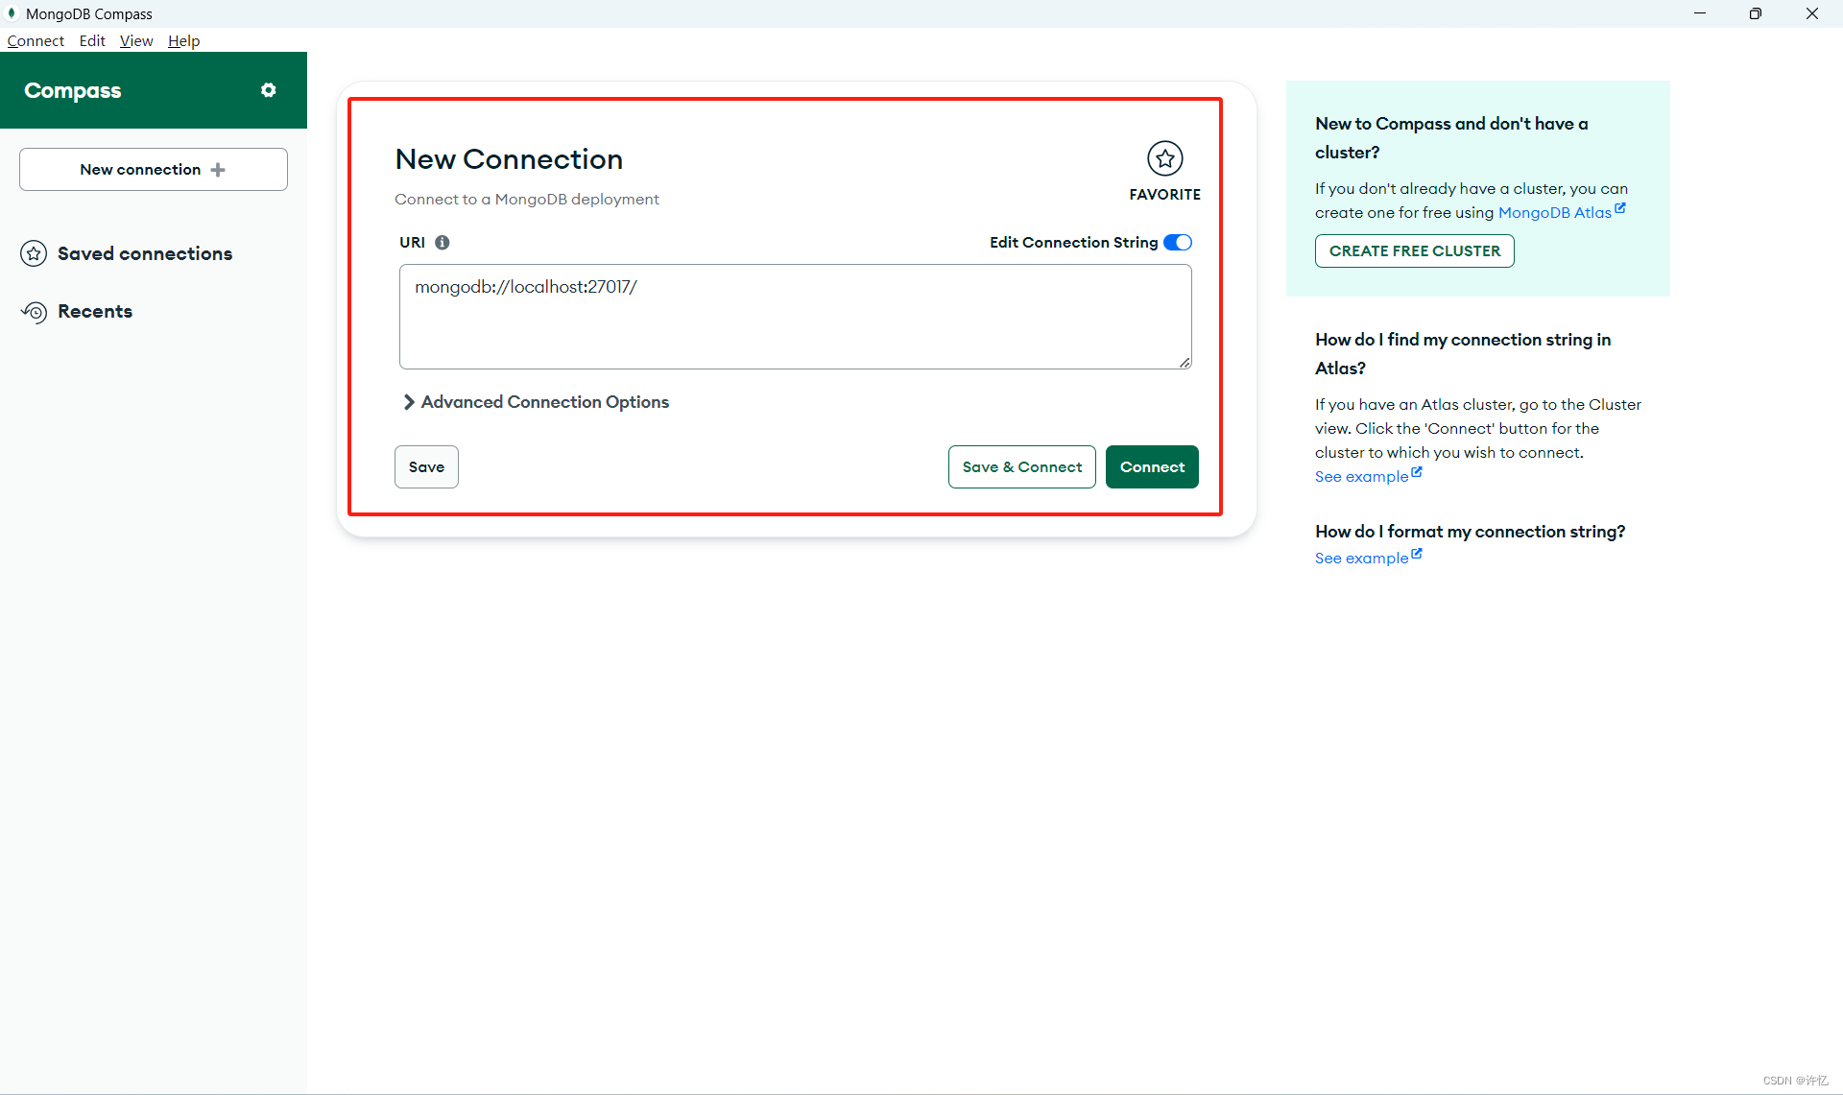Expand Advanced Connection Options

[x=536, y=402]
